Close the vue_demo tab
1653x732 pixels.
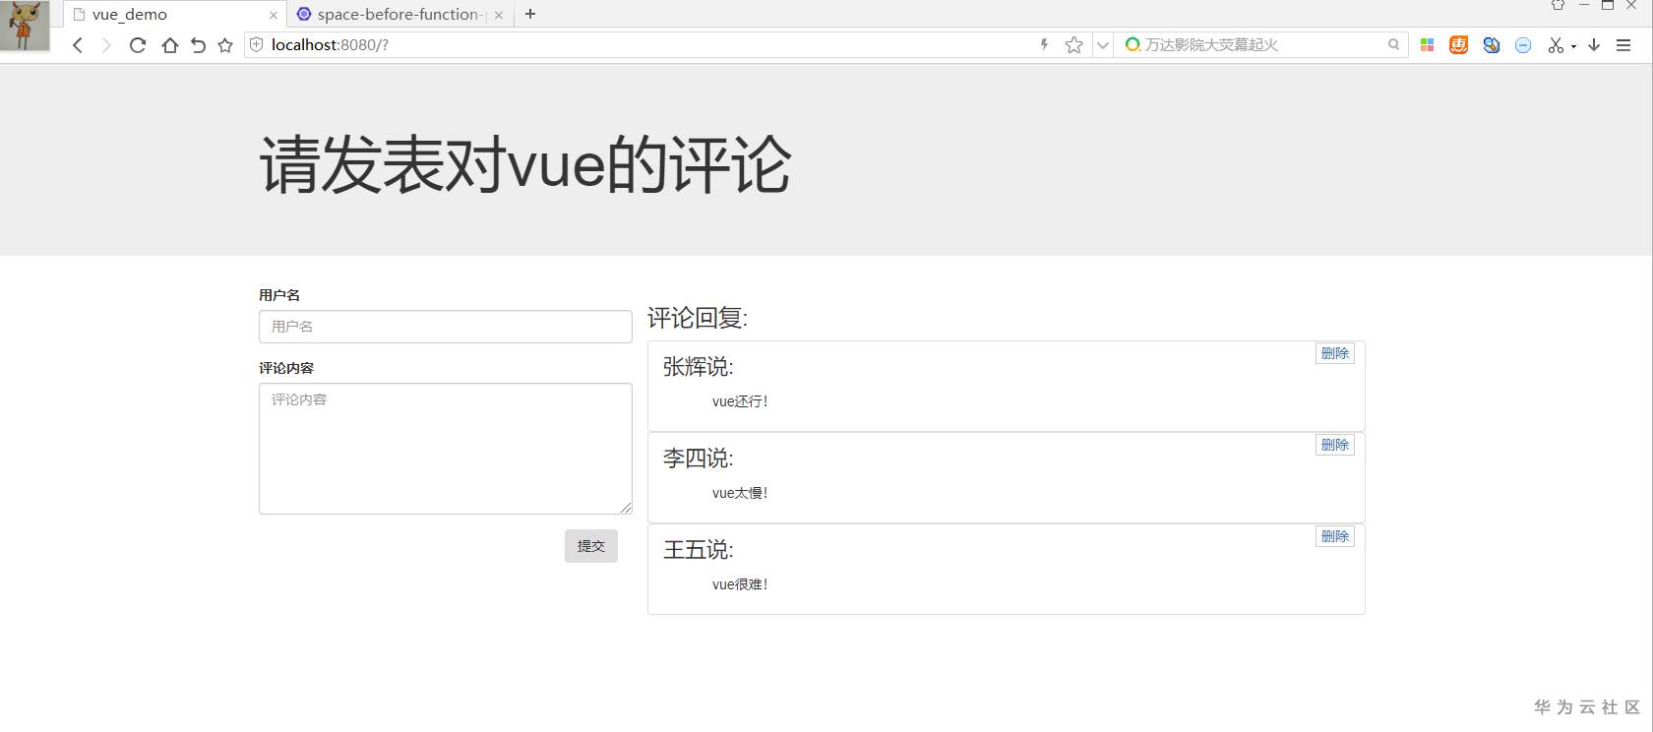click(x=274, y=15)
